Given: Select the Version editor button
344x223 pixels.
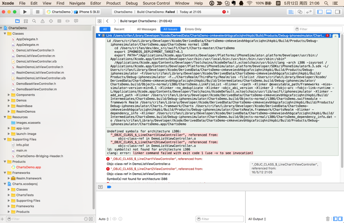Looking at the screenshot, I should (x=309, y=12).
